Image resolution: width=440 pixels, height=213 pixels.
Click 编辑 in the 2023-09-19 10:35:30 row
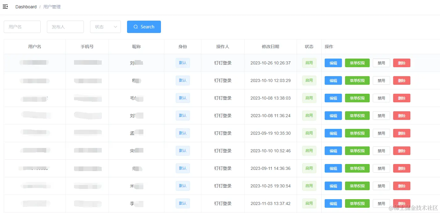[333, 133]
